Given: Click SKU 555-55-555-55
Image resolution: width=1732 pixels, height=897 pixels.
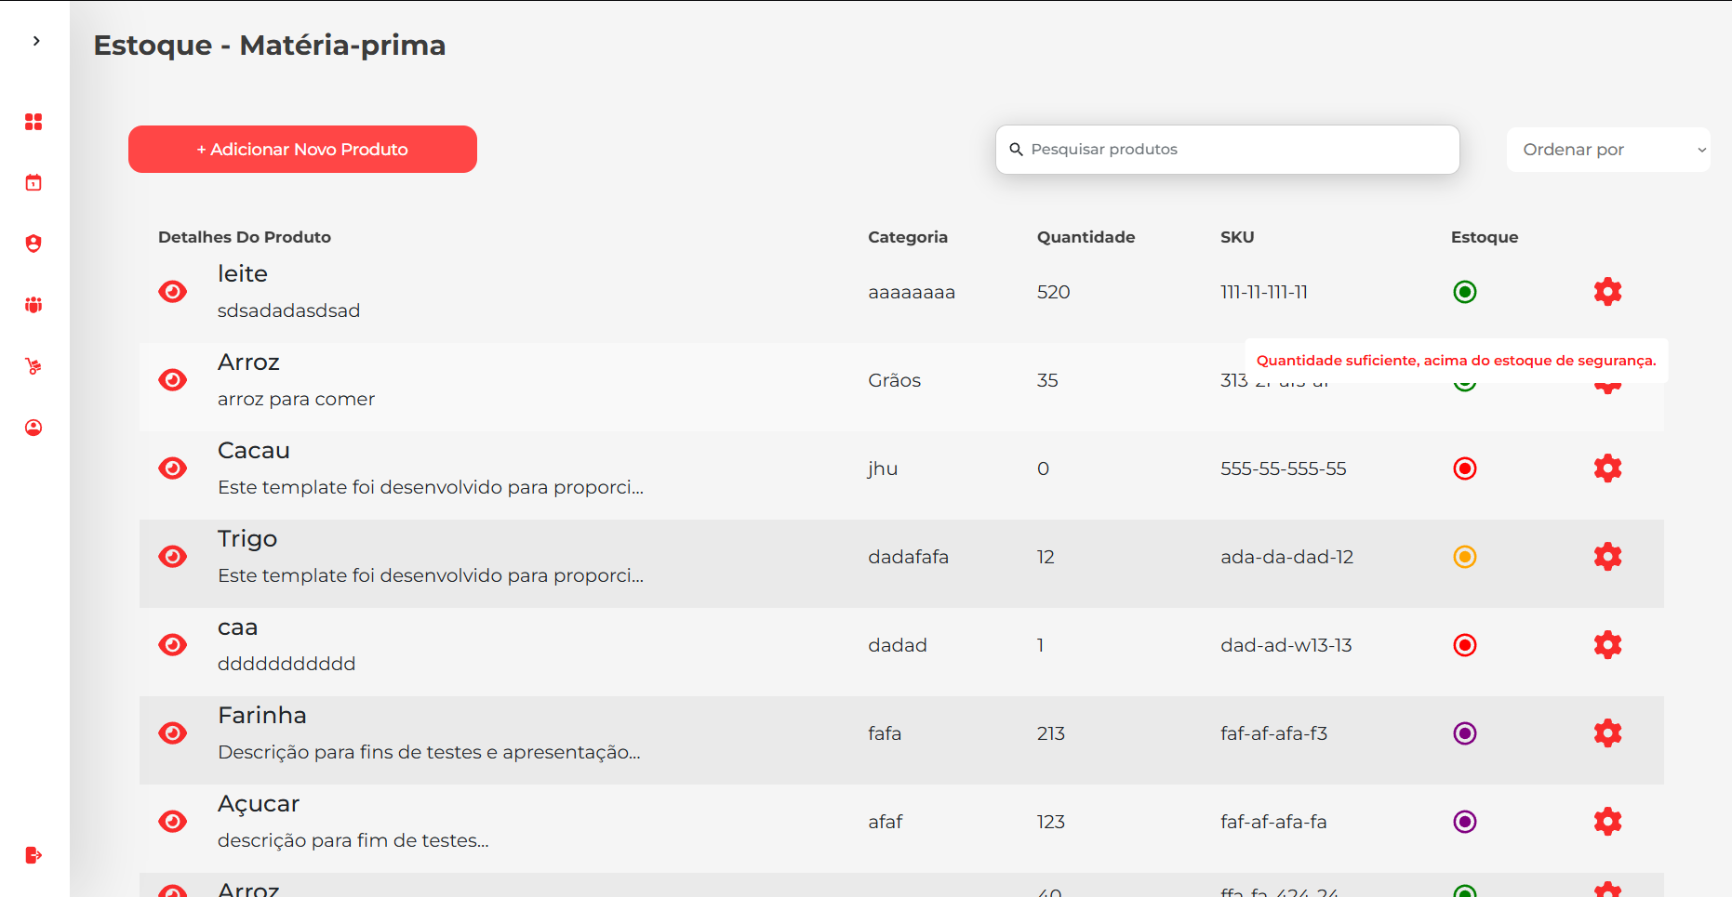Looking at the screenshot, I should (1284, 468).
